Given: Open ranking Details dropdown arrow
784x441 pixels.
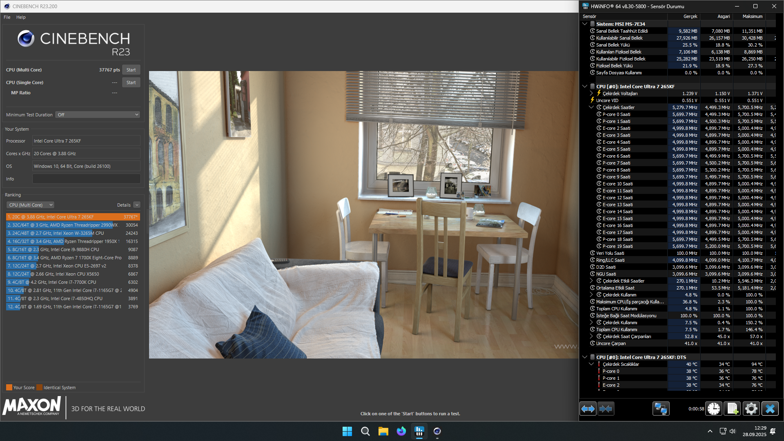Looking at the screenshot, I should 137,205.
